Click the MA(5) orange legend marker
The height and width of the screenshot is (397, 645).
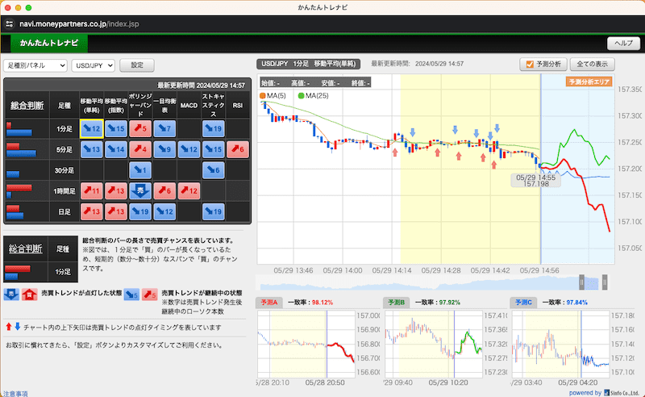coord(263,95)
